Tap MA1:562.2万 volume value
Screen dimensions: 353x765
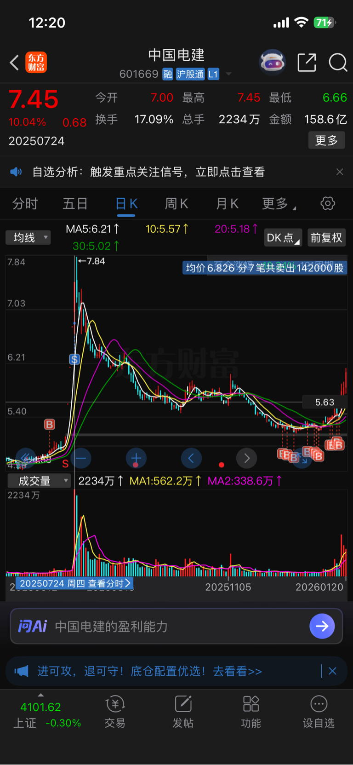(x=165, y=481)
